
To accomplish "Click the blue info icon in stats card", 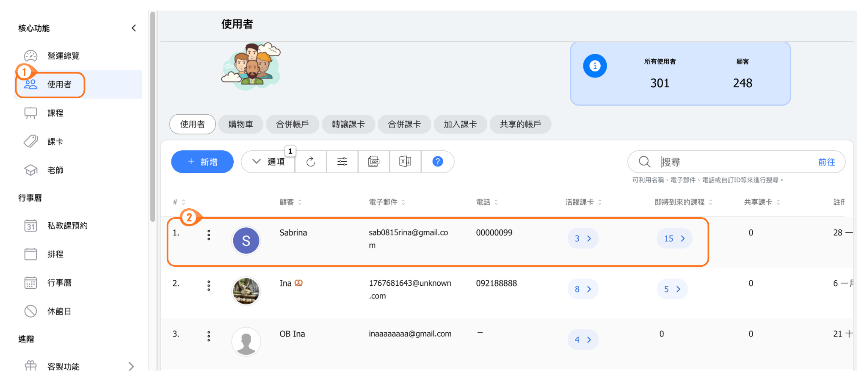I will [x=595, y=66].
